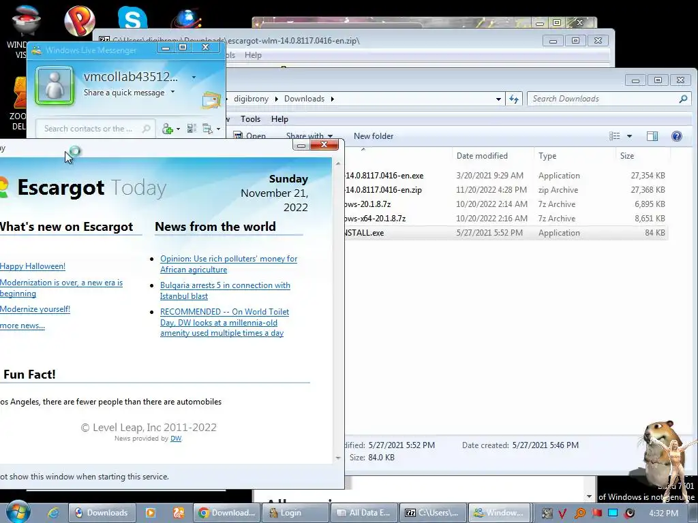Click the red V tray icon
The height and width of the screenshot is (523, 698).
562,513
